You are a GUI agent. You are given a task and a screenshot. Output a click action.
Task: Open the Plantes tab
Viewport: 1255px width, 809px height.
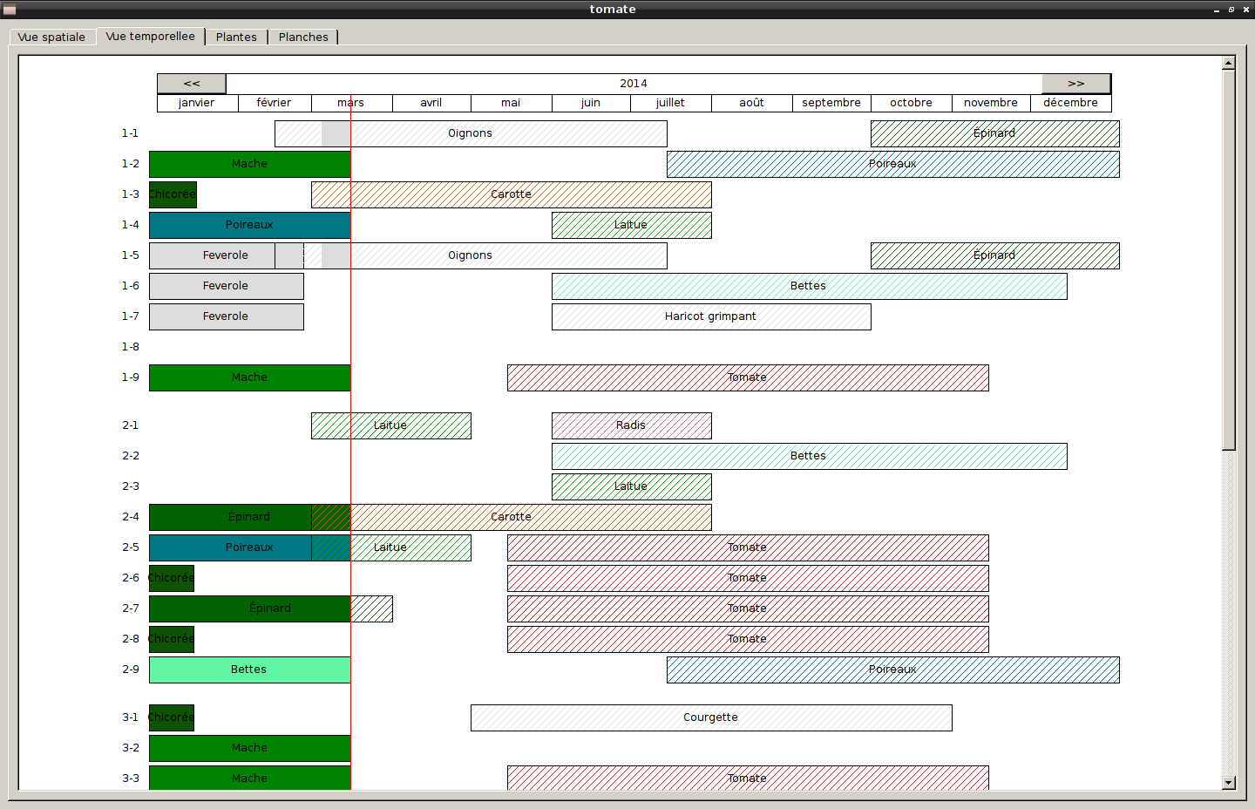tap(236, 37)
